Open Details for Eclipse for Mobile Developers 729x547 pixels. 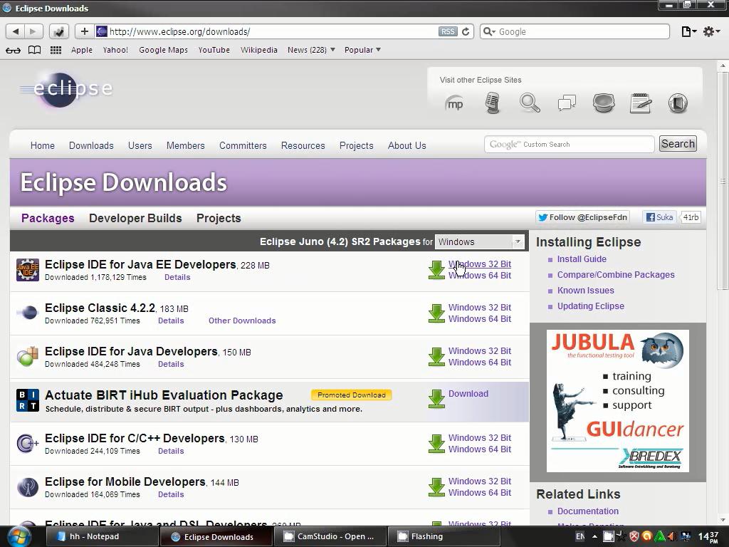pyautogui.click(x=171, y=494)
